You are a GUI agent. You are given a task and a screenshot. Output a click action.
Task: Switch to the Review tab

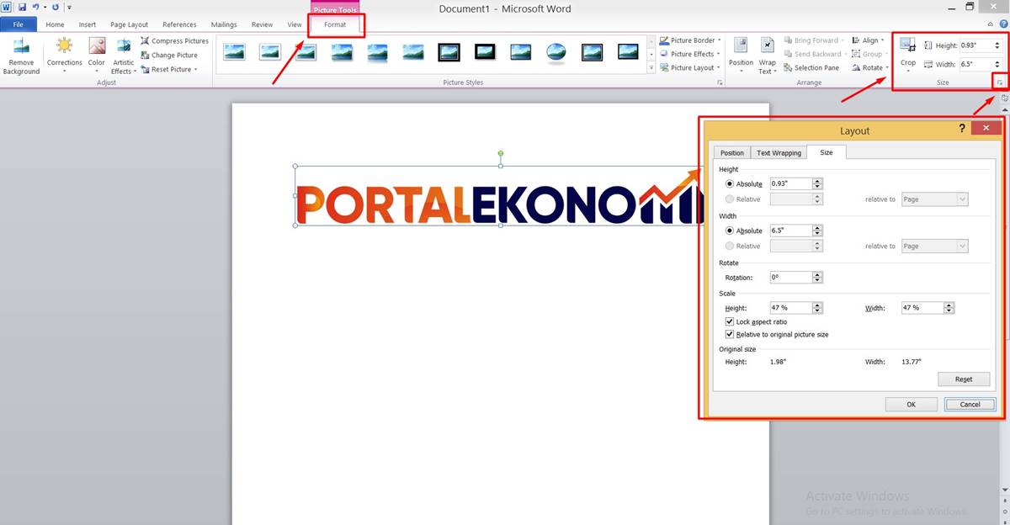(262, 24)
